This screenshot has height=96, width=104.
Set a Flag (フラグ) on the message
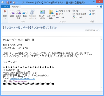(59, 14)
